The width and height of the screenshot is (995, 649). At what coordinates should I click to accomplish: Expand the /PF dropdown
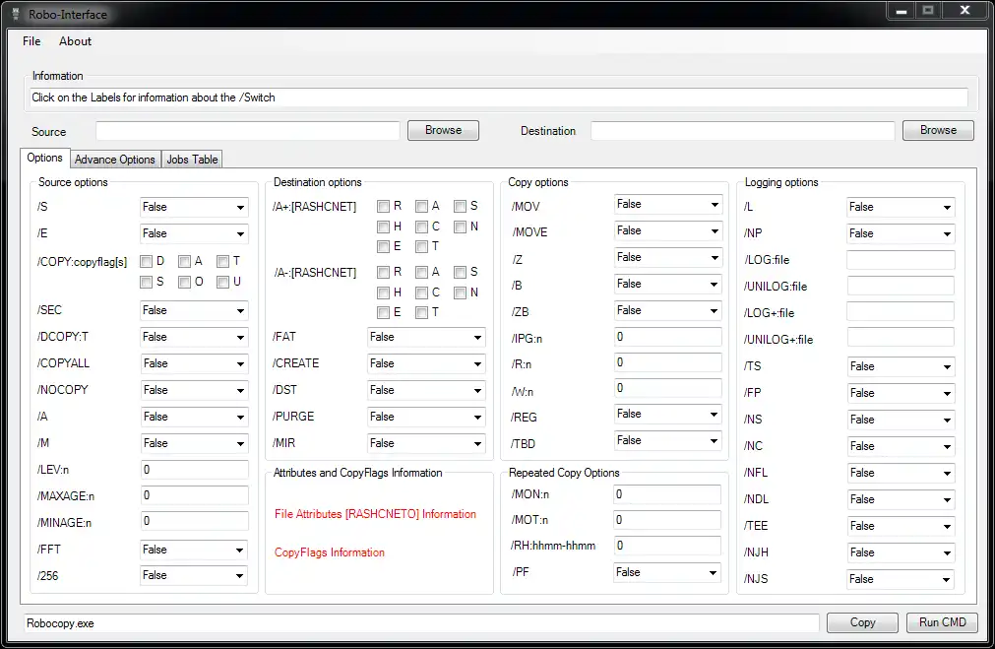667,573
